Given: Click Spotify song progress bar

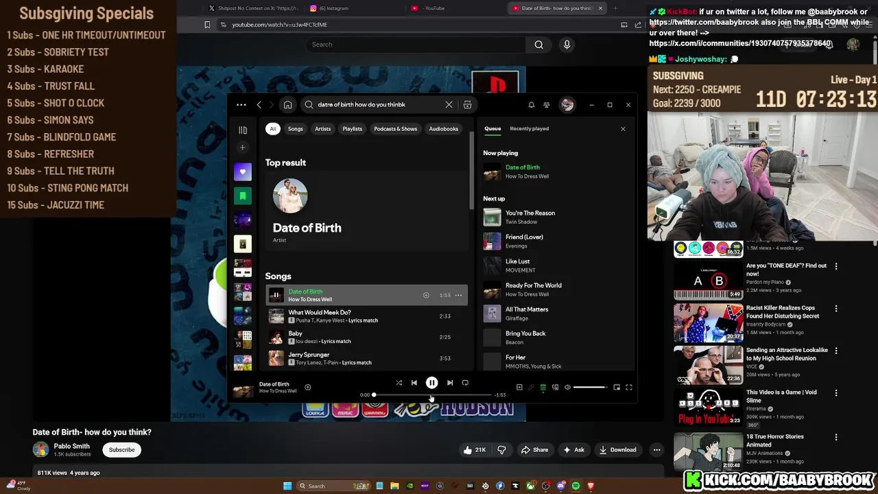Looking at the screenshot, I should pos(432,395).
